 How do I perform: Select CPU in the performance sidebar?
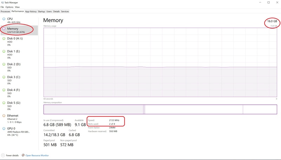19,20
